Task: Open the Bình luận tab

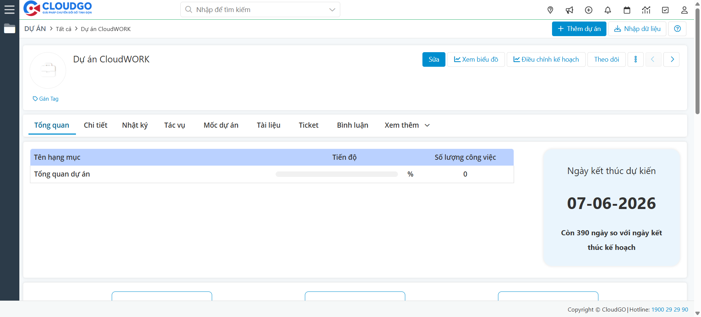Action: (353, 125)
